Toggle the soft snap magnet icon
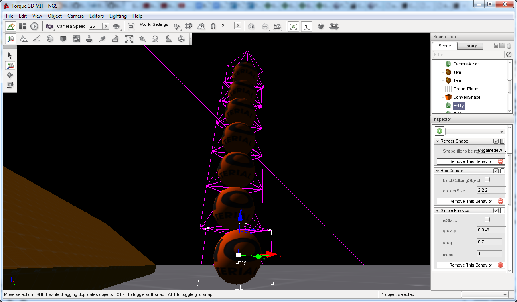 click(x=213, y=26)
